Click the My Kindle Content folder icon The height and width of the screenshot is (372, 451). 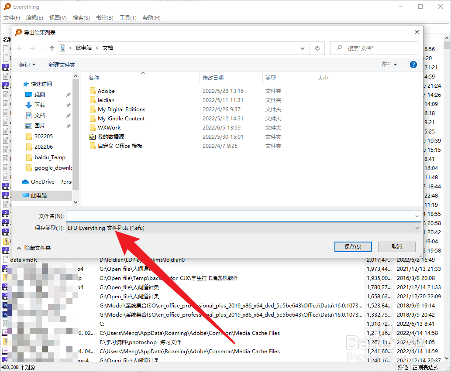93,119
